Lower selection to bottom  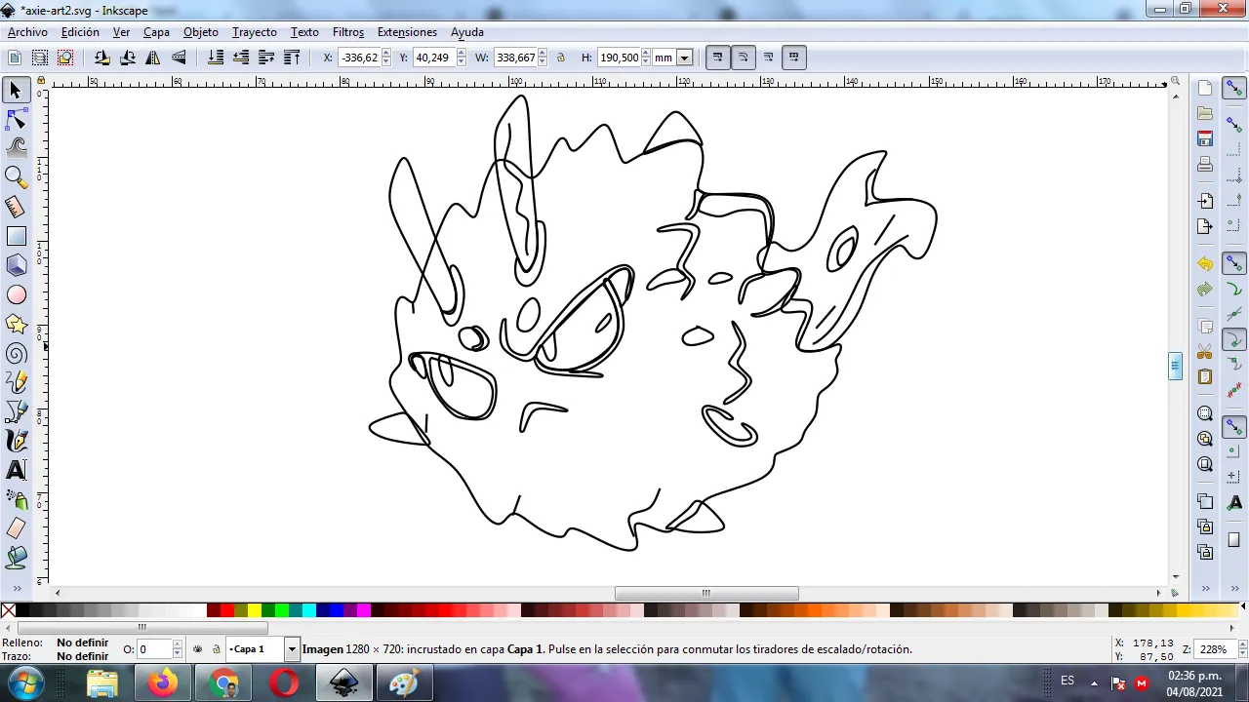[216, 58]
